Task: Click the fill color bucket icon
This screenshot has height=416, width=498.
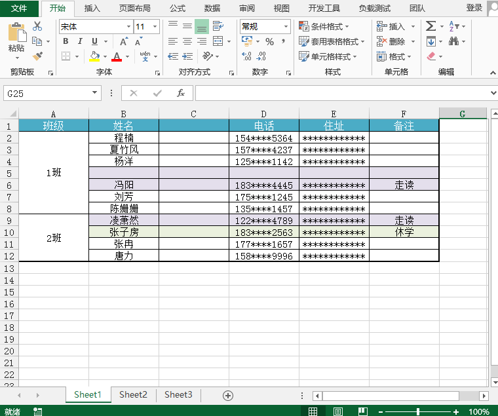Action: [x=94, y=56]
